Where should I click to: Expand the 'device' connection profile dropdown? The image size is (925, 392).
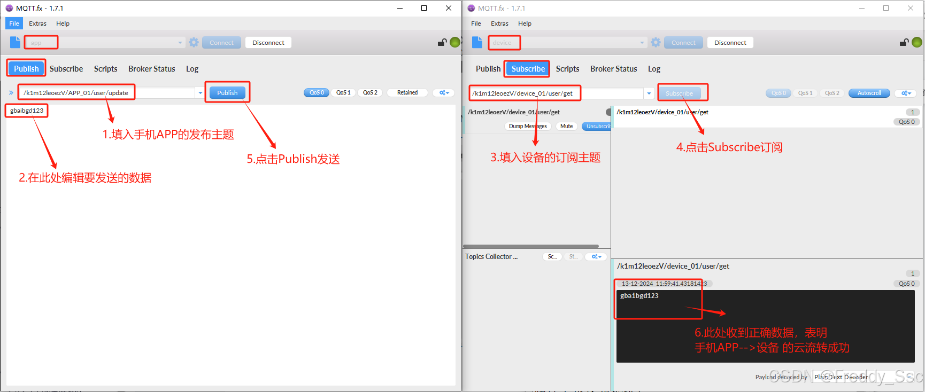642,42
